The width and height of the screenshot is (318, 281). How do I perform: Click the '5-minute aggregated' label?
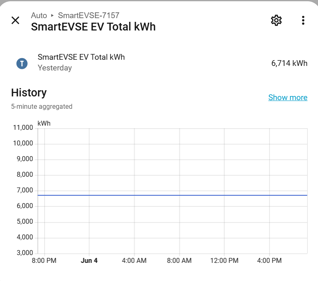point(42,106)
